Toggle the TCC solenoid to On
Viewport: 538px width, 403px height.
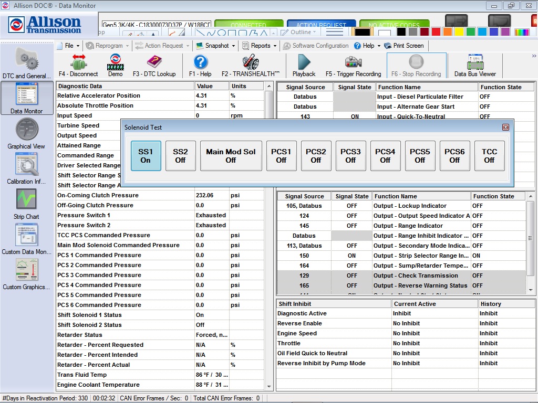[x=489, y=155]
